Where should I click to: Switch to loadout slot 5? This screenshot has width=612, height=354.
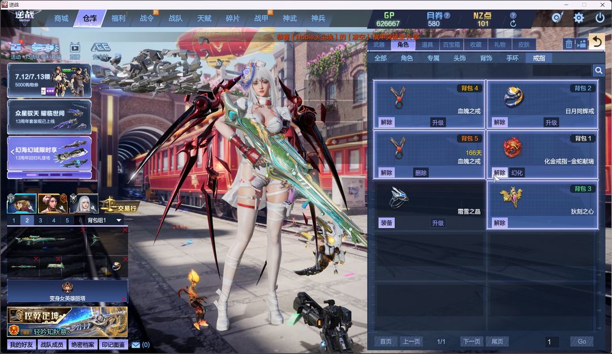click(67, 220)
